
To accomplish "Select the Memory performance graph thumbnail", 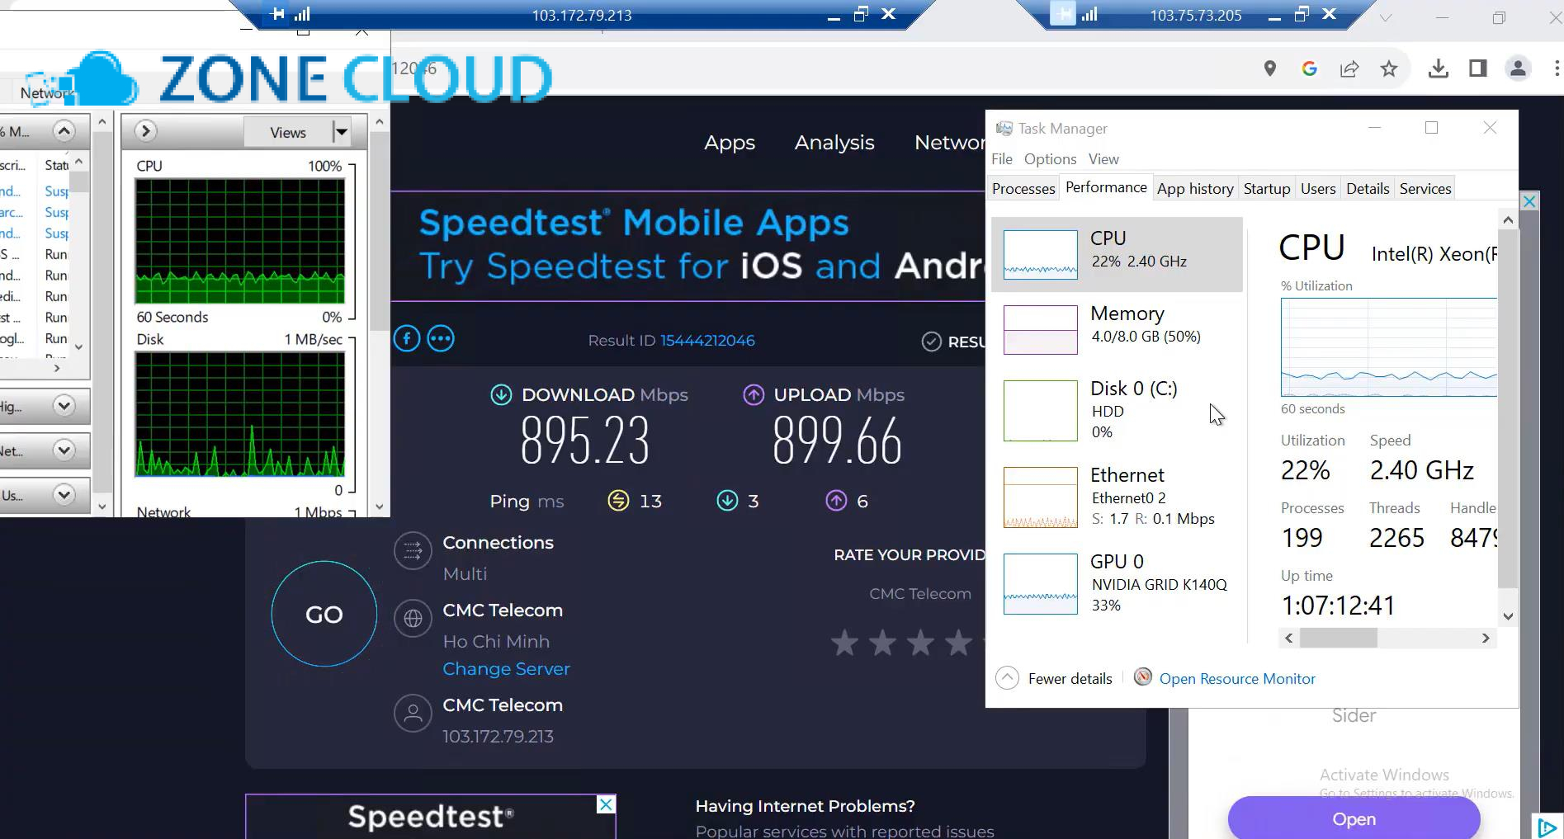I will click(x=1040, y=329).
